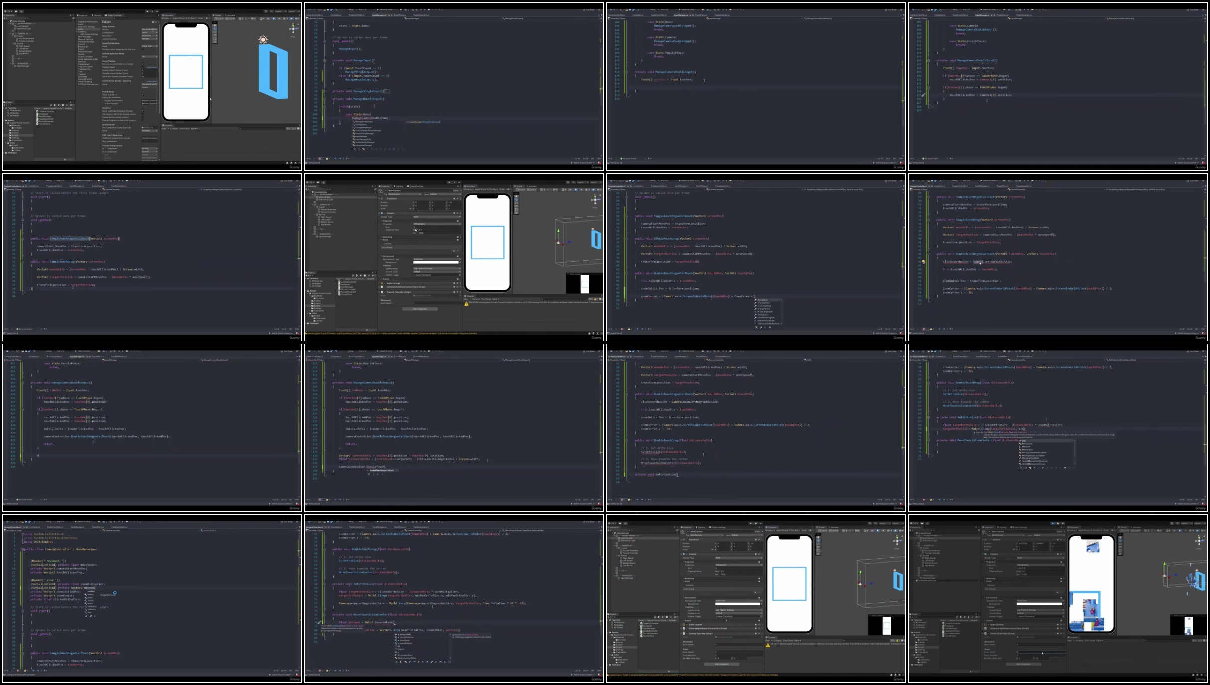Open Simulator tab in Editor settings frame
Image resolution: width=1210 pixels, height=685 pixels.
click(x=168, y=15)
